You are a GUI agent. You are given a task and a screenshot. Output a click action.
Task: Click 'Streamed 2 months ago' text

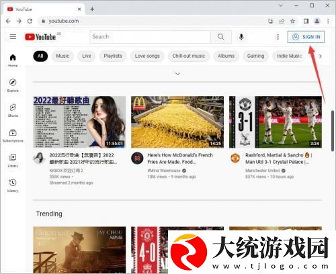tap(71, 183)
